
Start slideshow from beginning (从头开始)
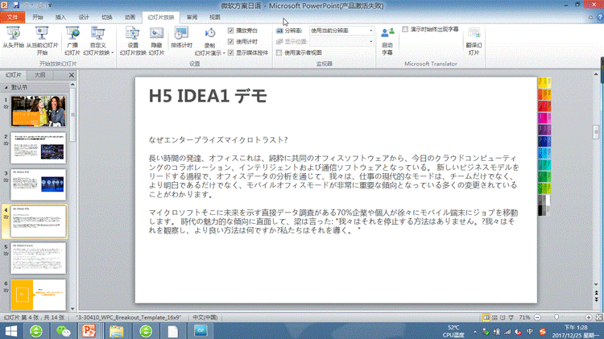(x=14, y=38)
